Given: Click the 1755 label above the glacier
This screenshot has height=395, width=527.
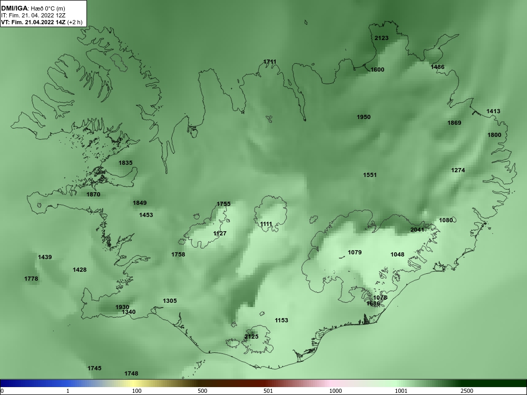Looking at the screenshot, I should [x=223, y=204].
